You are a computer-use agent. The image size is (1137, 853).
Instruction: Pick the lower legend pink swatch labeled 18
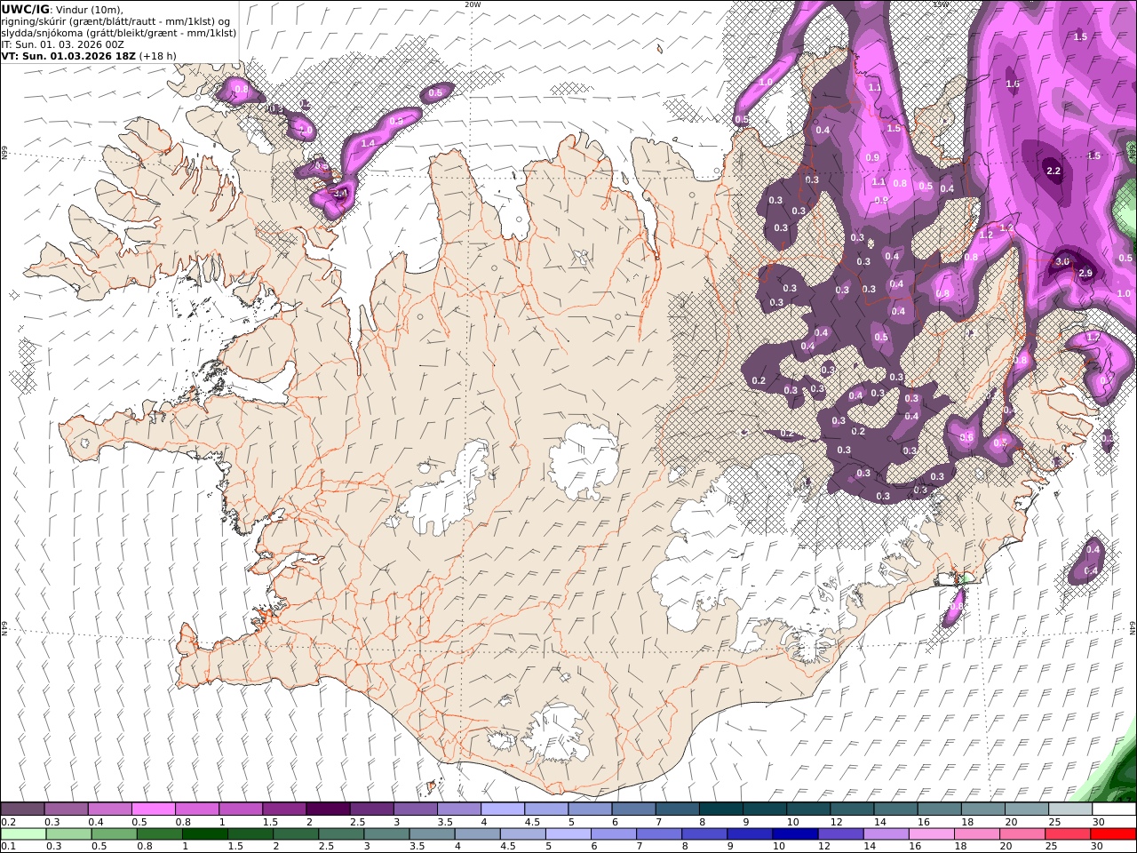(x=977, y=833)
